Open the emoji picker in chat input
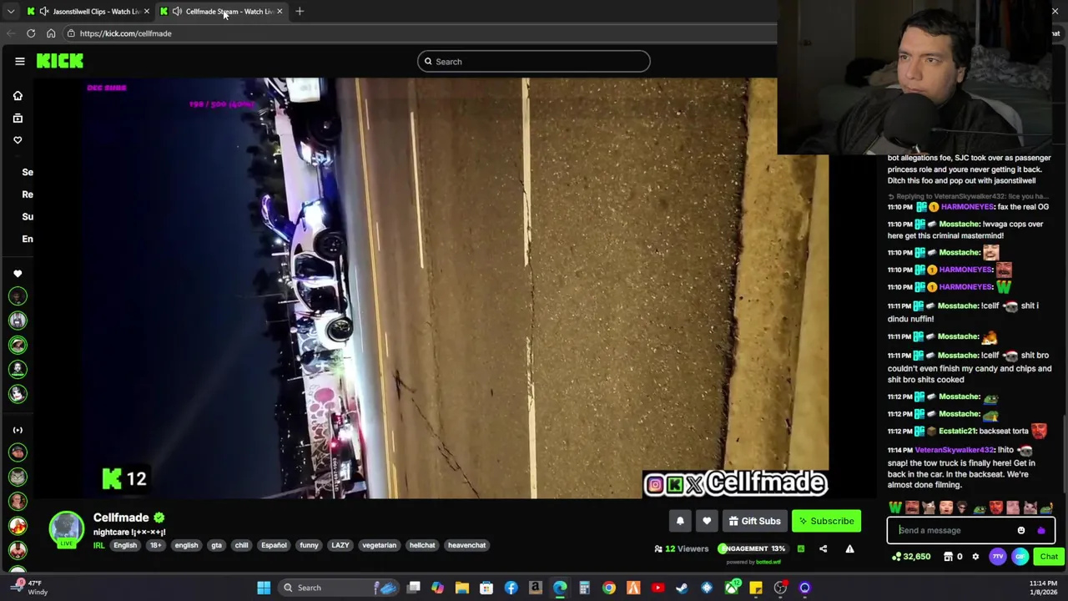The width and height of the screenshot is (1068, 601). (x=1021, y=530)
